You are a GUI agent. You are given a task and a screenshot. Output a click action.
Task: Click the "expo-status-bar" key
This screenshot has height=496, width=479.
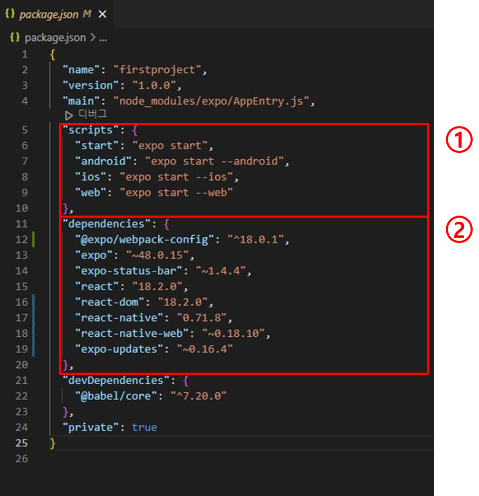click(129, 271)
